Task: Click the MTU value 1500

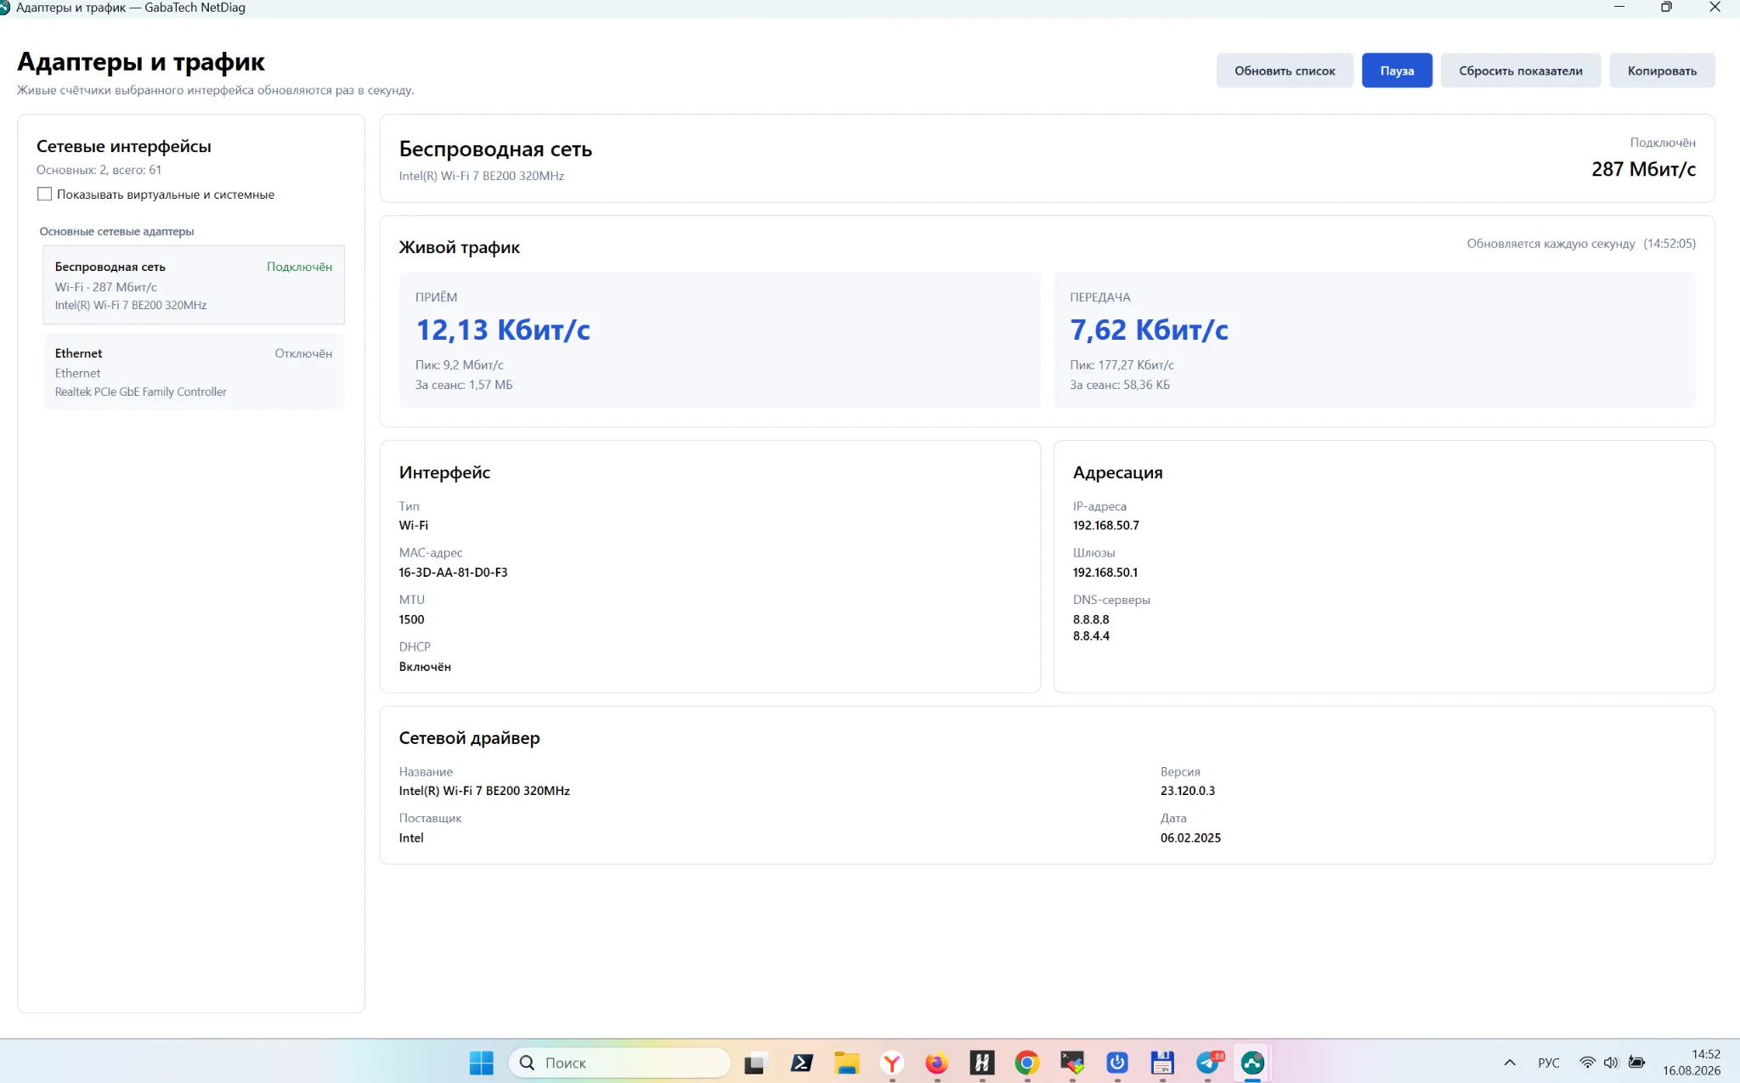Action: point(411,619)
